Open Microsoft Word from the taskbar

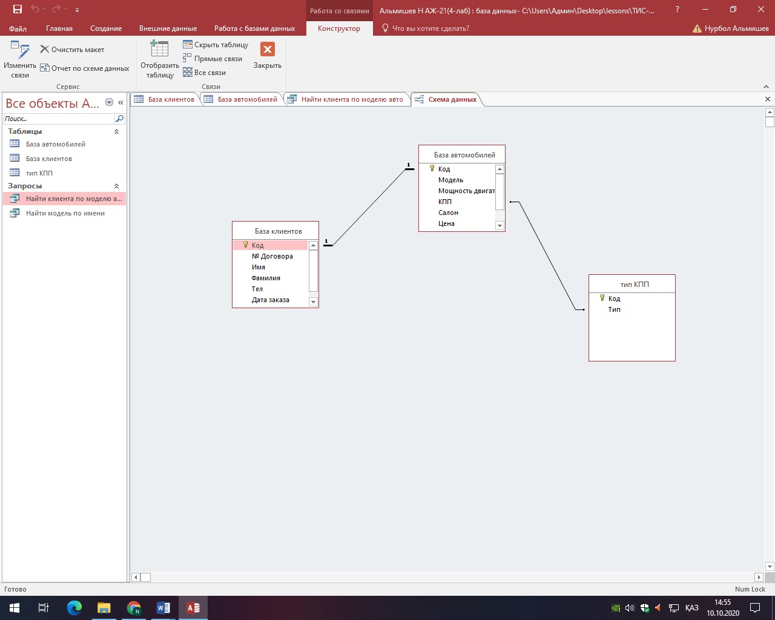pos(163,608)
